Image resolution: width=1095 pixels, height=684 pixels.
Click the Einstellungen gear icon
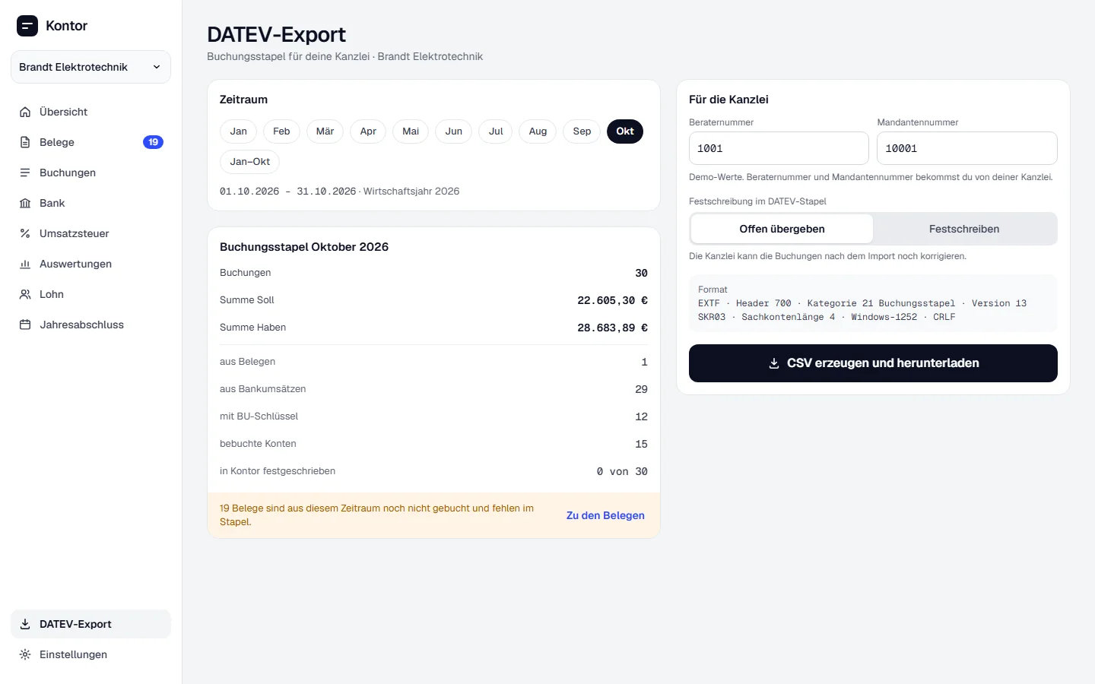click(x=25, y=654)
